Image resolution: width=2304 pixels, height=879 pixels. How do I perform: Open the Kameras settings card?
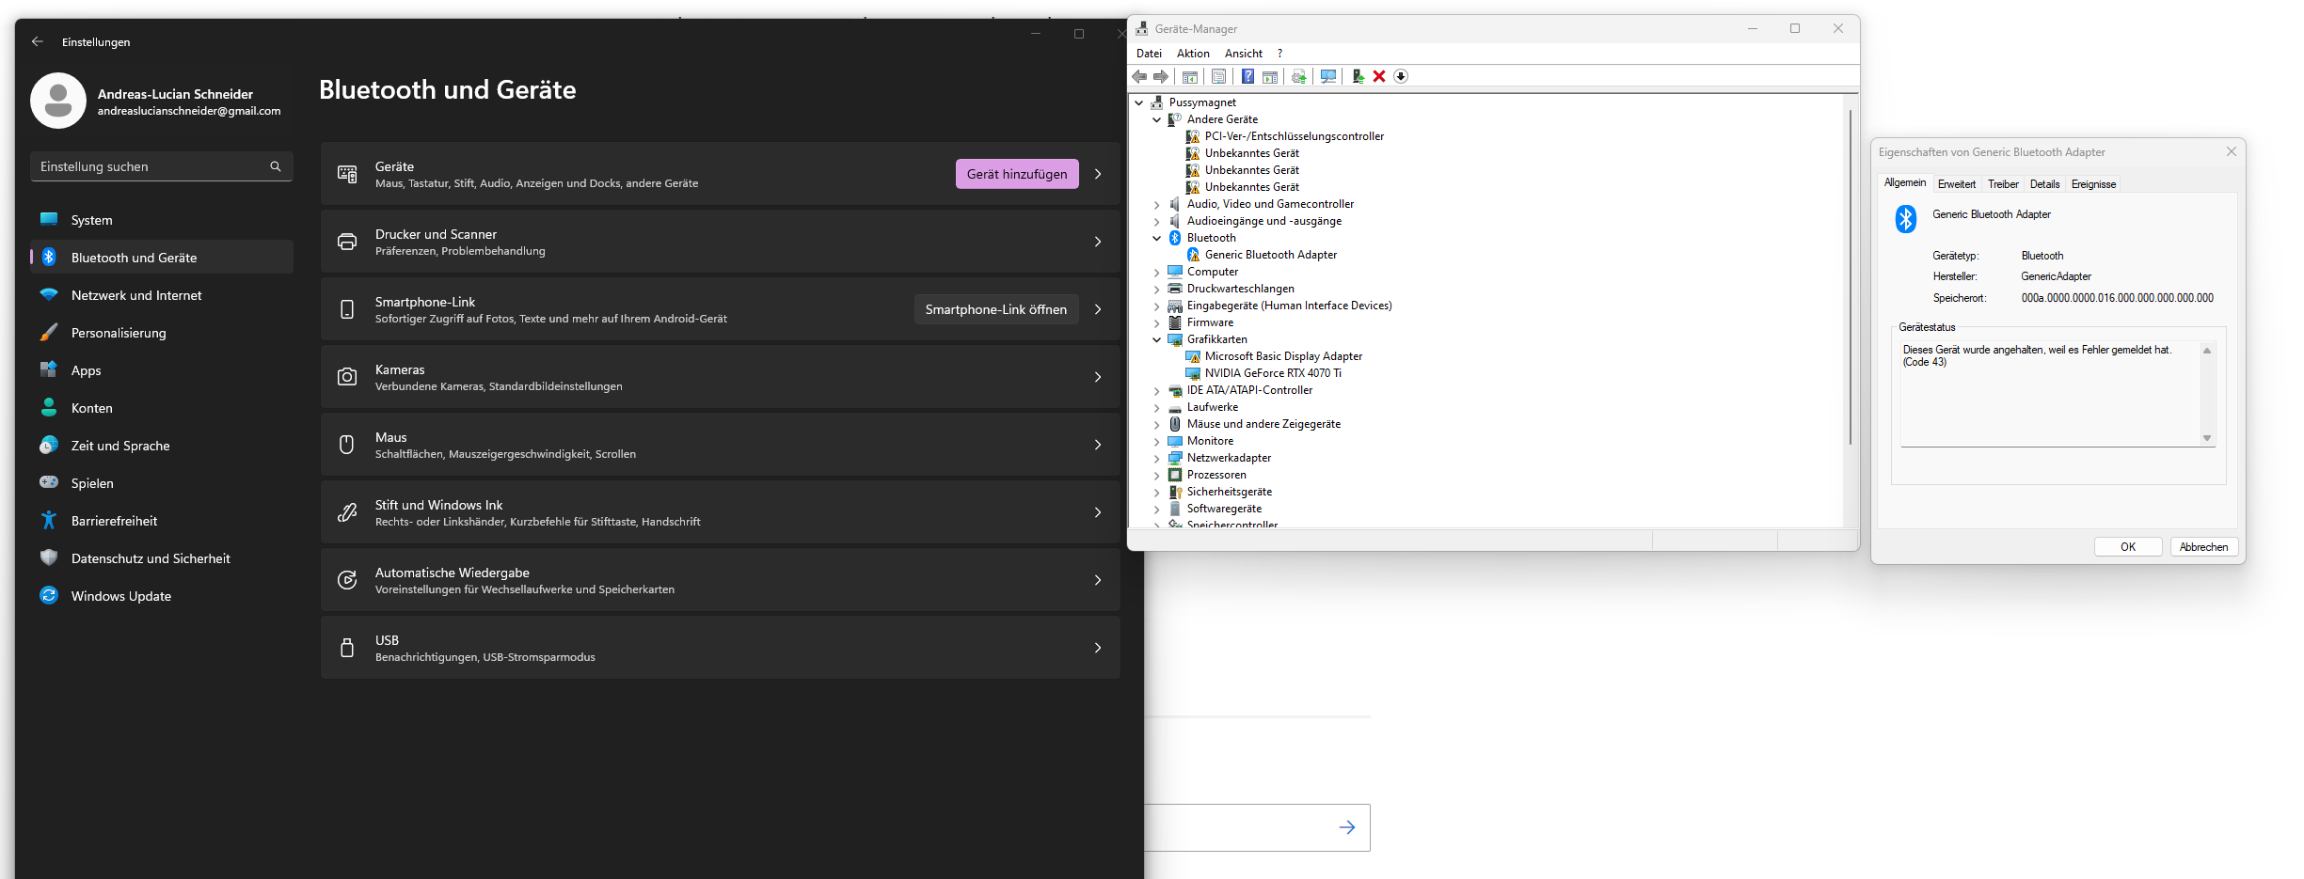pyautogui.click(x=721, y=377)
